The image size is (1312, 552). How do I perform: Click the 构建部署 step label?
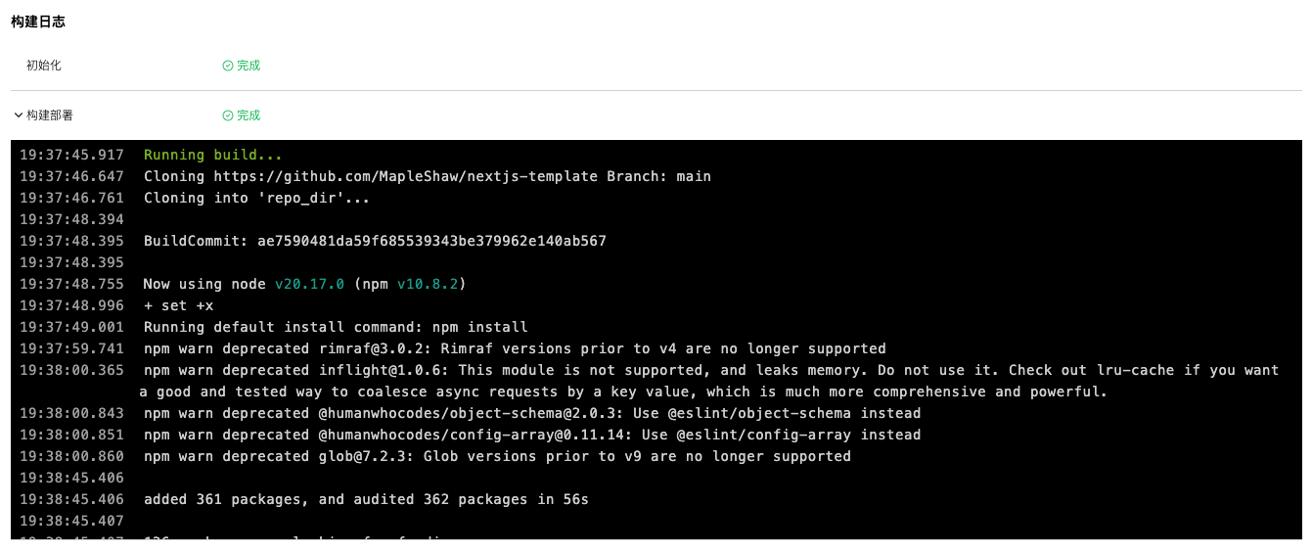coord(50,115)
